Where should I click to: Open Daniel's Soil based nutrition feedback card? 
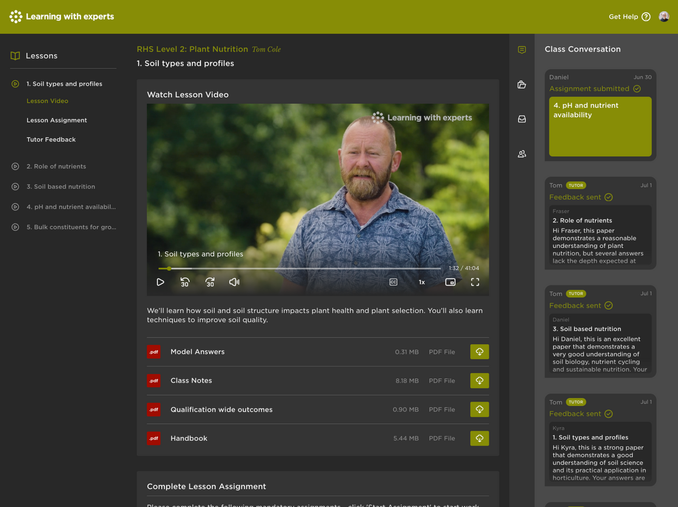click(x=601, y=343)
